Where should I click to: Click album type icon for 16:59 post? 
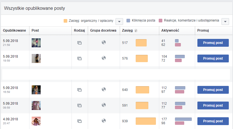(80, 90)
